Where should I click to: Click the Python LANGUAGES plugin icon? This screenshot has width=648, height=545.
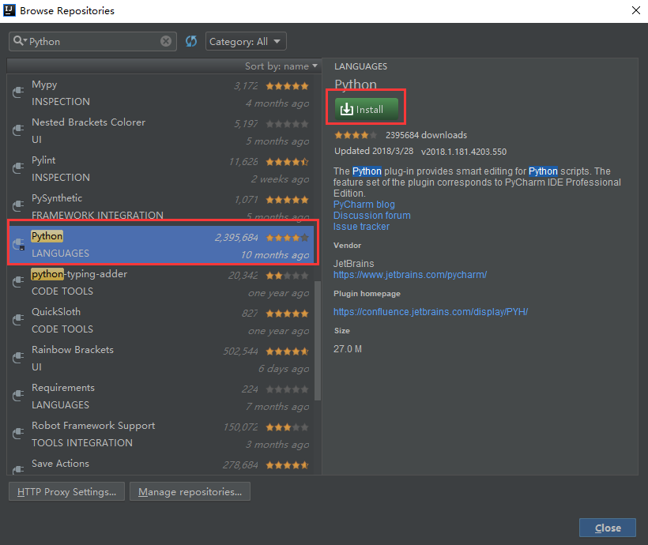coord(18,244)
